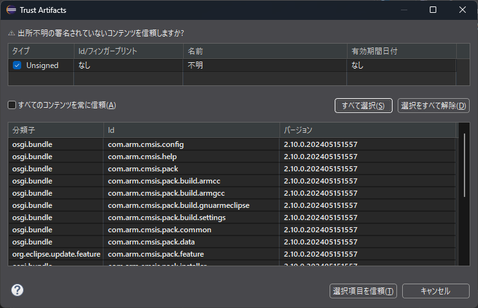Click the Id column header in lower table
Viewport: 478px width, 308px height.
191,130
